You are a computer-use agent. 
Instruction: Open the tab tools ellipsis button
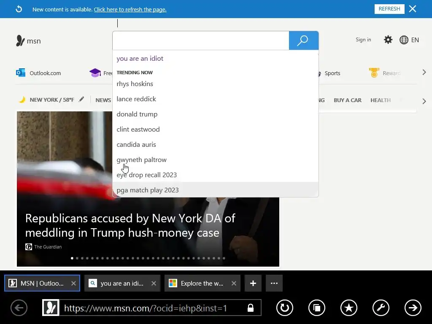[274, 283]
